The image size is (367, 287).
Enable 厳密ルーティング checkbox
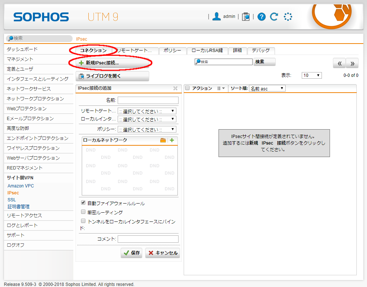click(x=84, y=212)
